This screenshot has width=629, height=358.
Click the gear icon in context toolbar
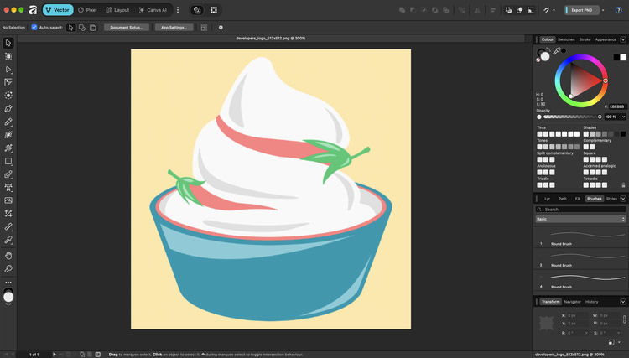pyautogui.click(x=221, y=28)
